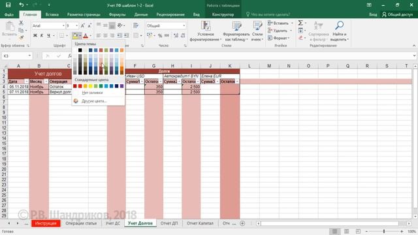Open Условное форматирование
The height and width of the screenshot is (235, 418).
(x=206, y=31)
